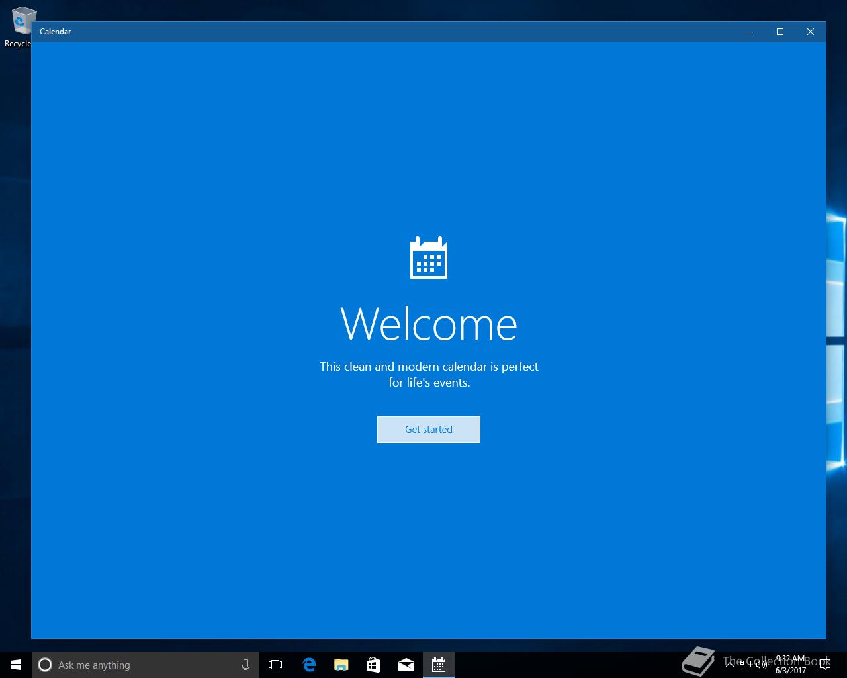Open File Explorer from taskbar

(341, 665)
